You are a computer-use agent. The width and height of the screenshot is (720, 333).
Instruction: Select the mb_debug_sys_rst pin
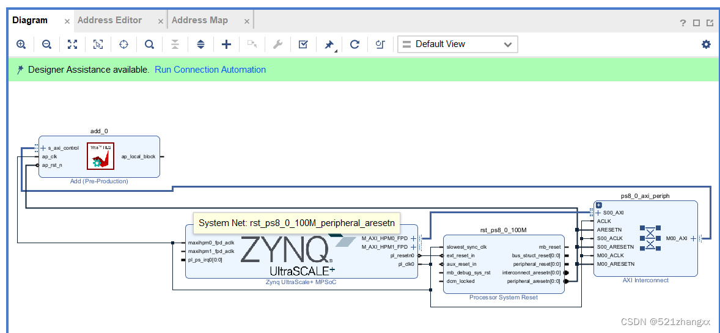coord(468,273)
